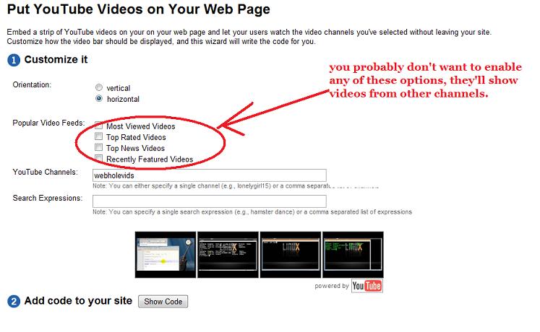
Task: Click the note mentioning lonelygirl15 channel
Action: (236, 186)
